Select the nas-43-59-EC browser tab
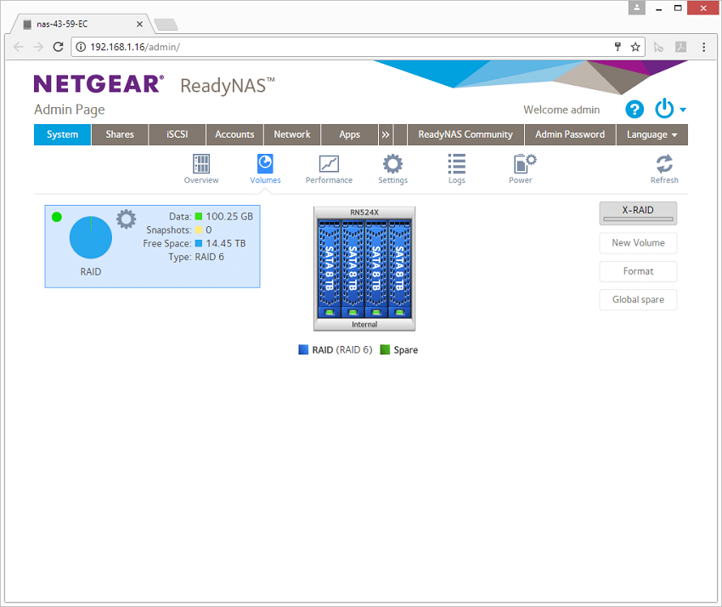The height and width of the screenshot is (607, 722). 83,24
